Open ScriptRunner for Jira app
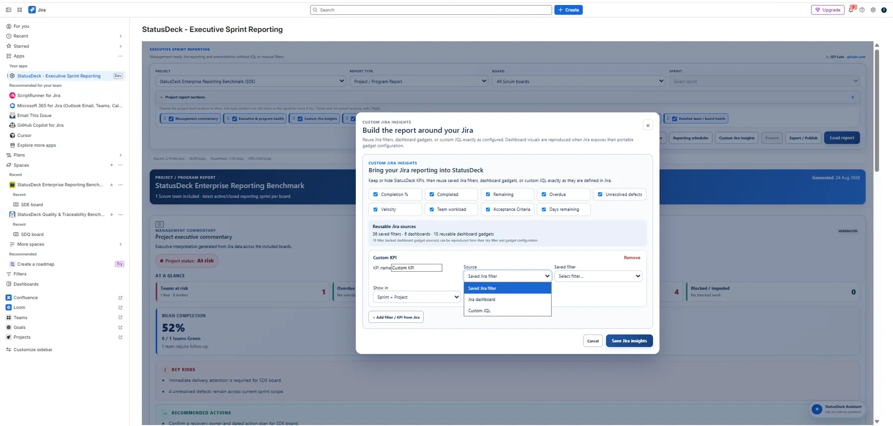Viewport: 893px width, 426px height. tap(39, 96)
